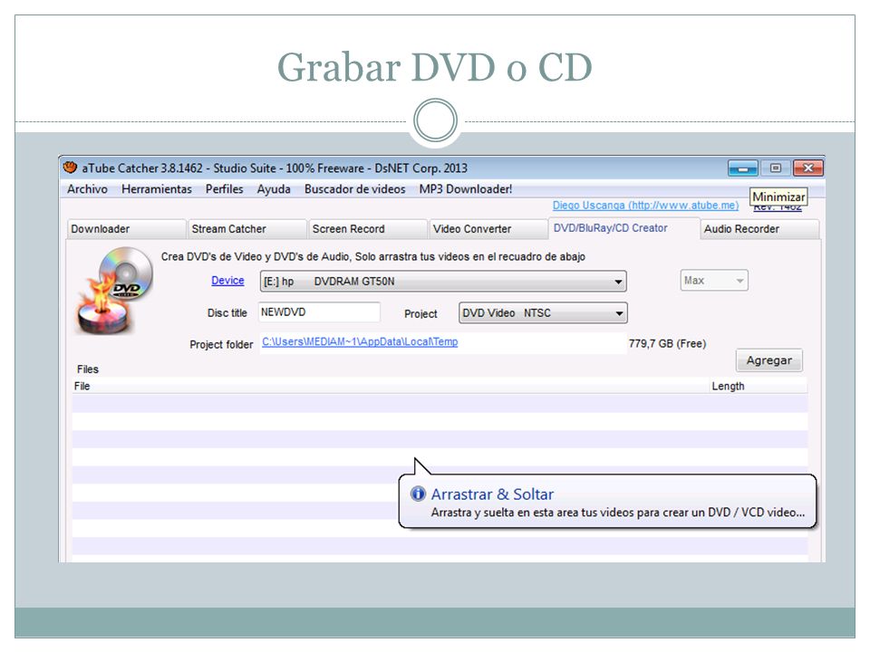Open the Ayuda menu

[274, 189]
